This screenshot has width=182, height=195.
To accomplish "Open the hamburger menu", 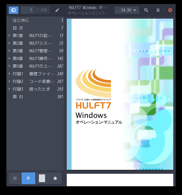I will [158, 10].
